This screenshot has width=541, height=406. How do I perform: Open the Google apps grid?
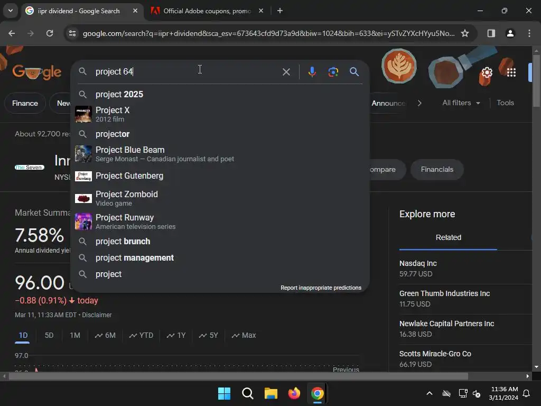pyautogui.click(x=511, y=72)
